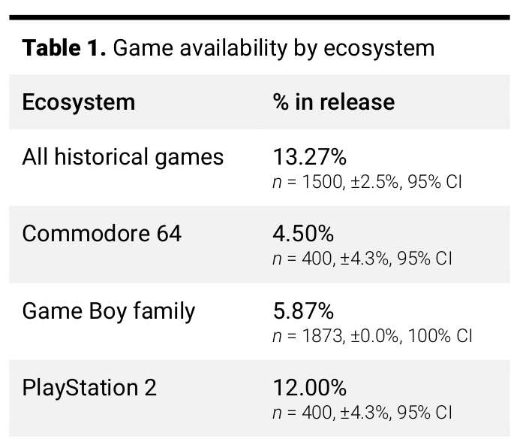Viewport: 517px width, 442px height.
Task: Click the "% in release" column header
Action: tap(333, 102)
